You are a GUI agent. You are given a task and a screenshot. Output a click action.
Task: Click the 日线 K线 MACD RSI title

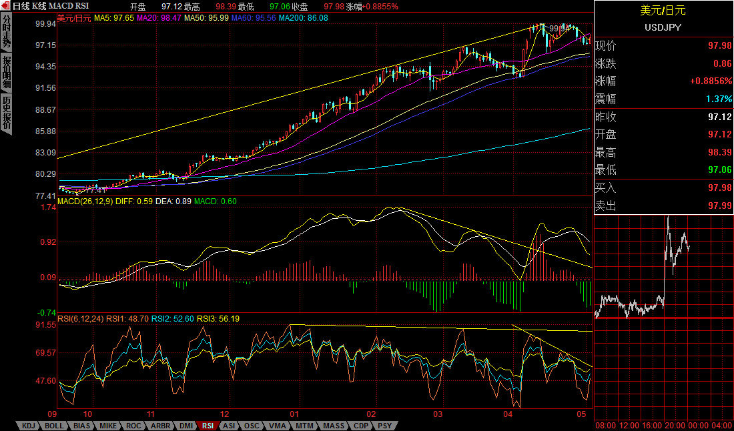(51, 6)
